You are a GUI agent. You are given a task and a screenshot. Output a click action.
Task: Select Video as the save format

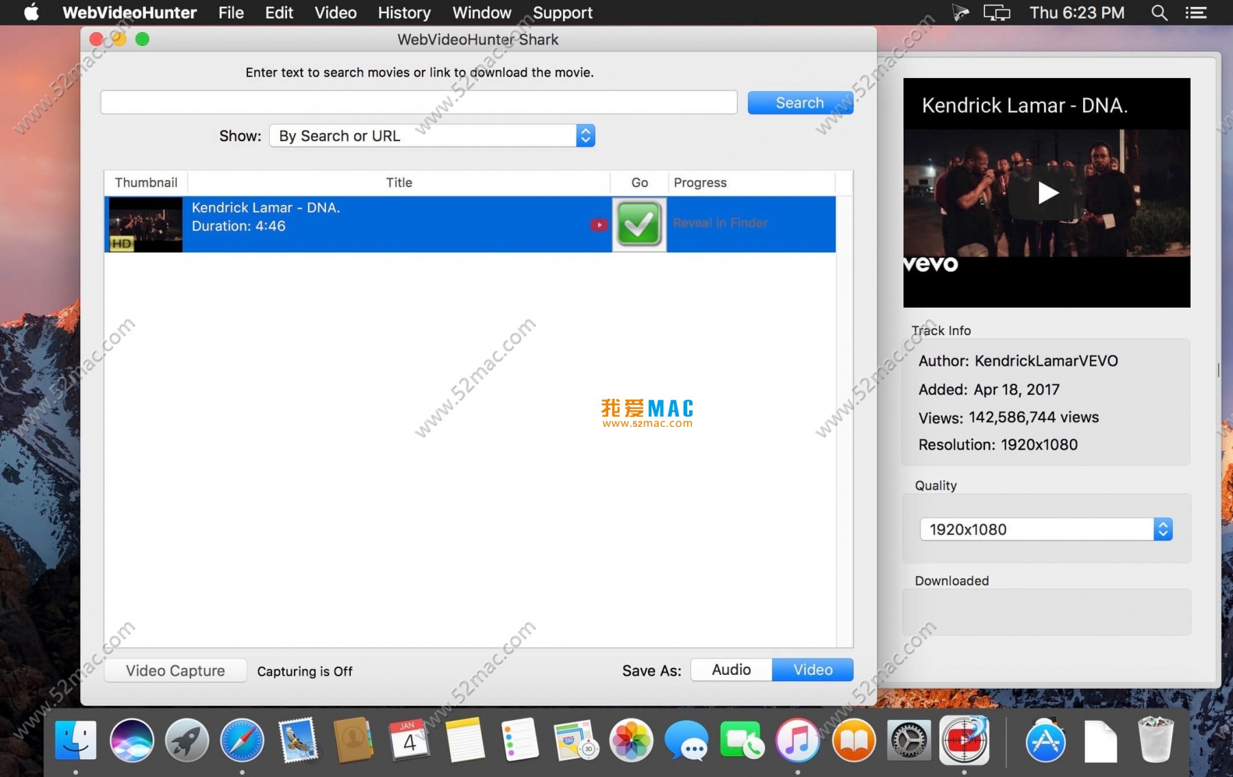(x=812, y=669)
